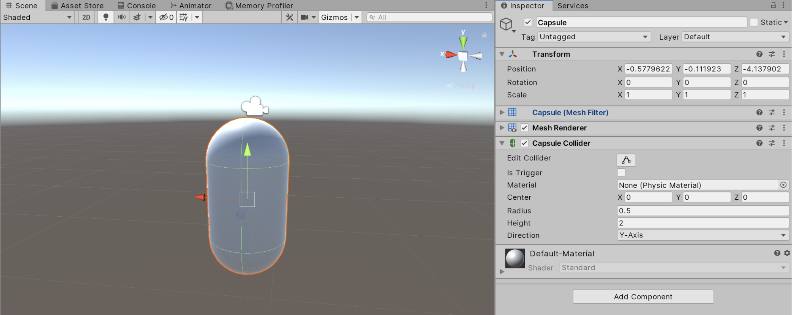Click Transform component help icon

tap(759, 54)
